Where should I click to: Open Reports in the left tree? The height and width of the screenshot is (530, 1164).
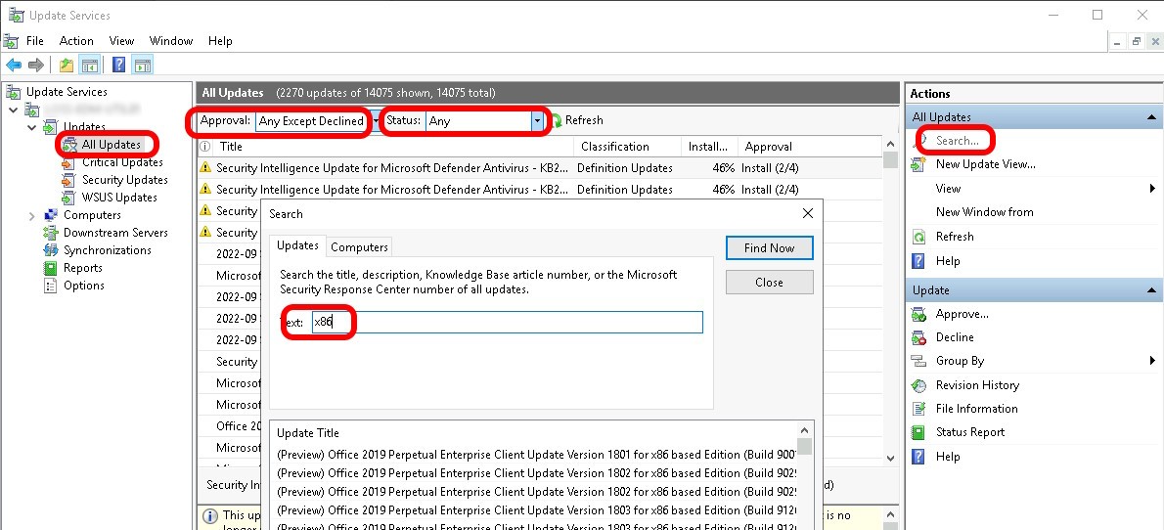[x=82, y=268]
